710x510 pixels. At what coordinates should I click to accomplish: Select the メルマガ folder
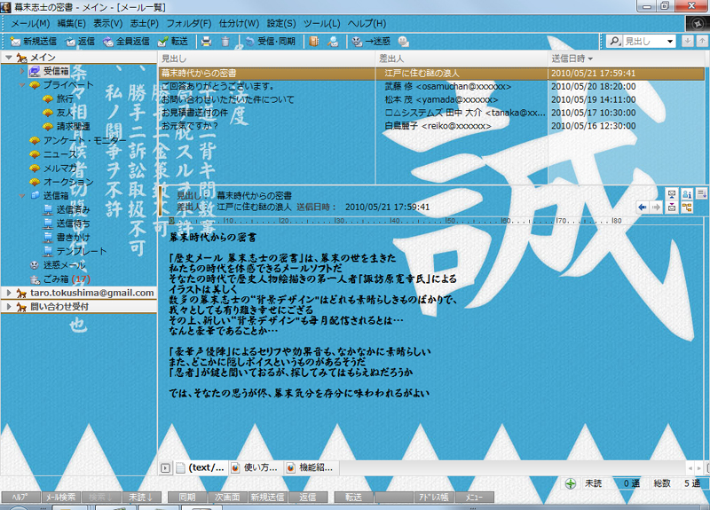[x=53, y=168]
